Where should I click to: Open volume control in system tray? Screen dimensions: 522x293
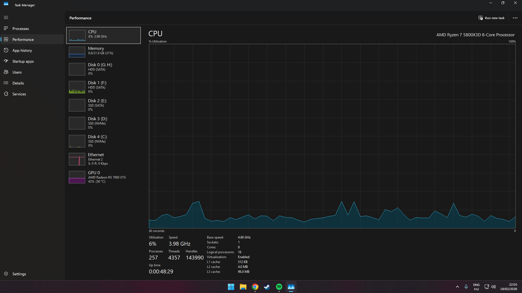493,287
